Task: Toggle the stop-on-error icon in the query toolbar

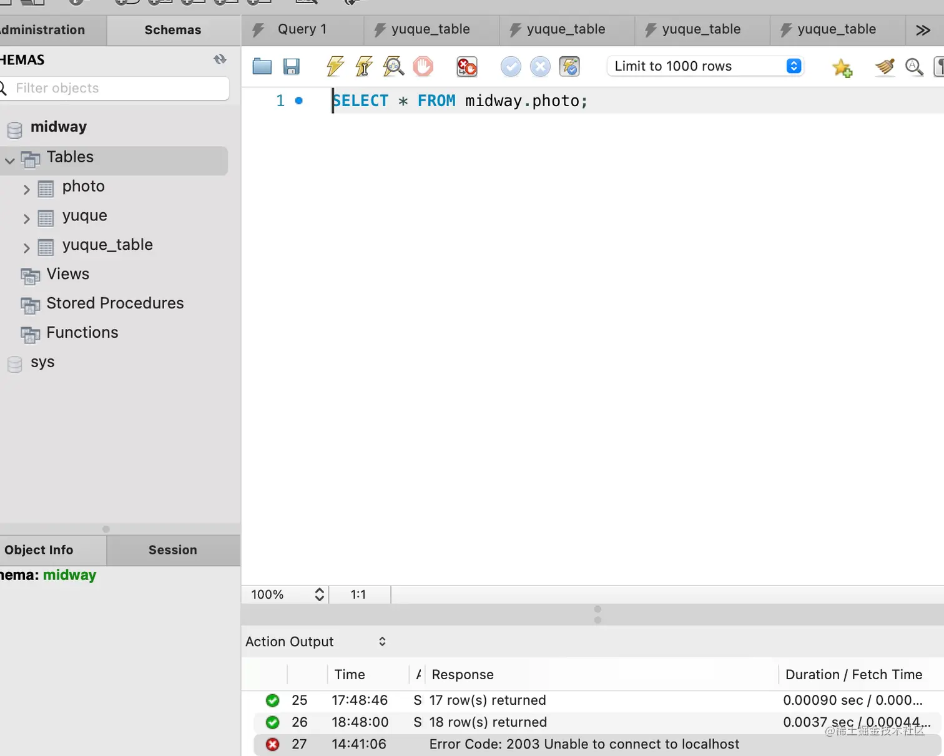Action: pyautogui.click(x=467, y=66)
